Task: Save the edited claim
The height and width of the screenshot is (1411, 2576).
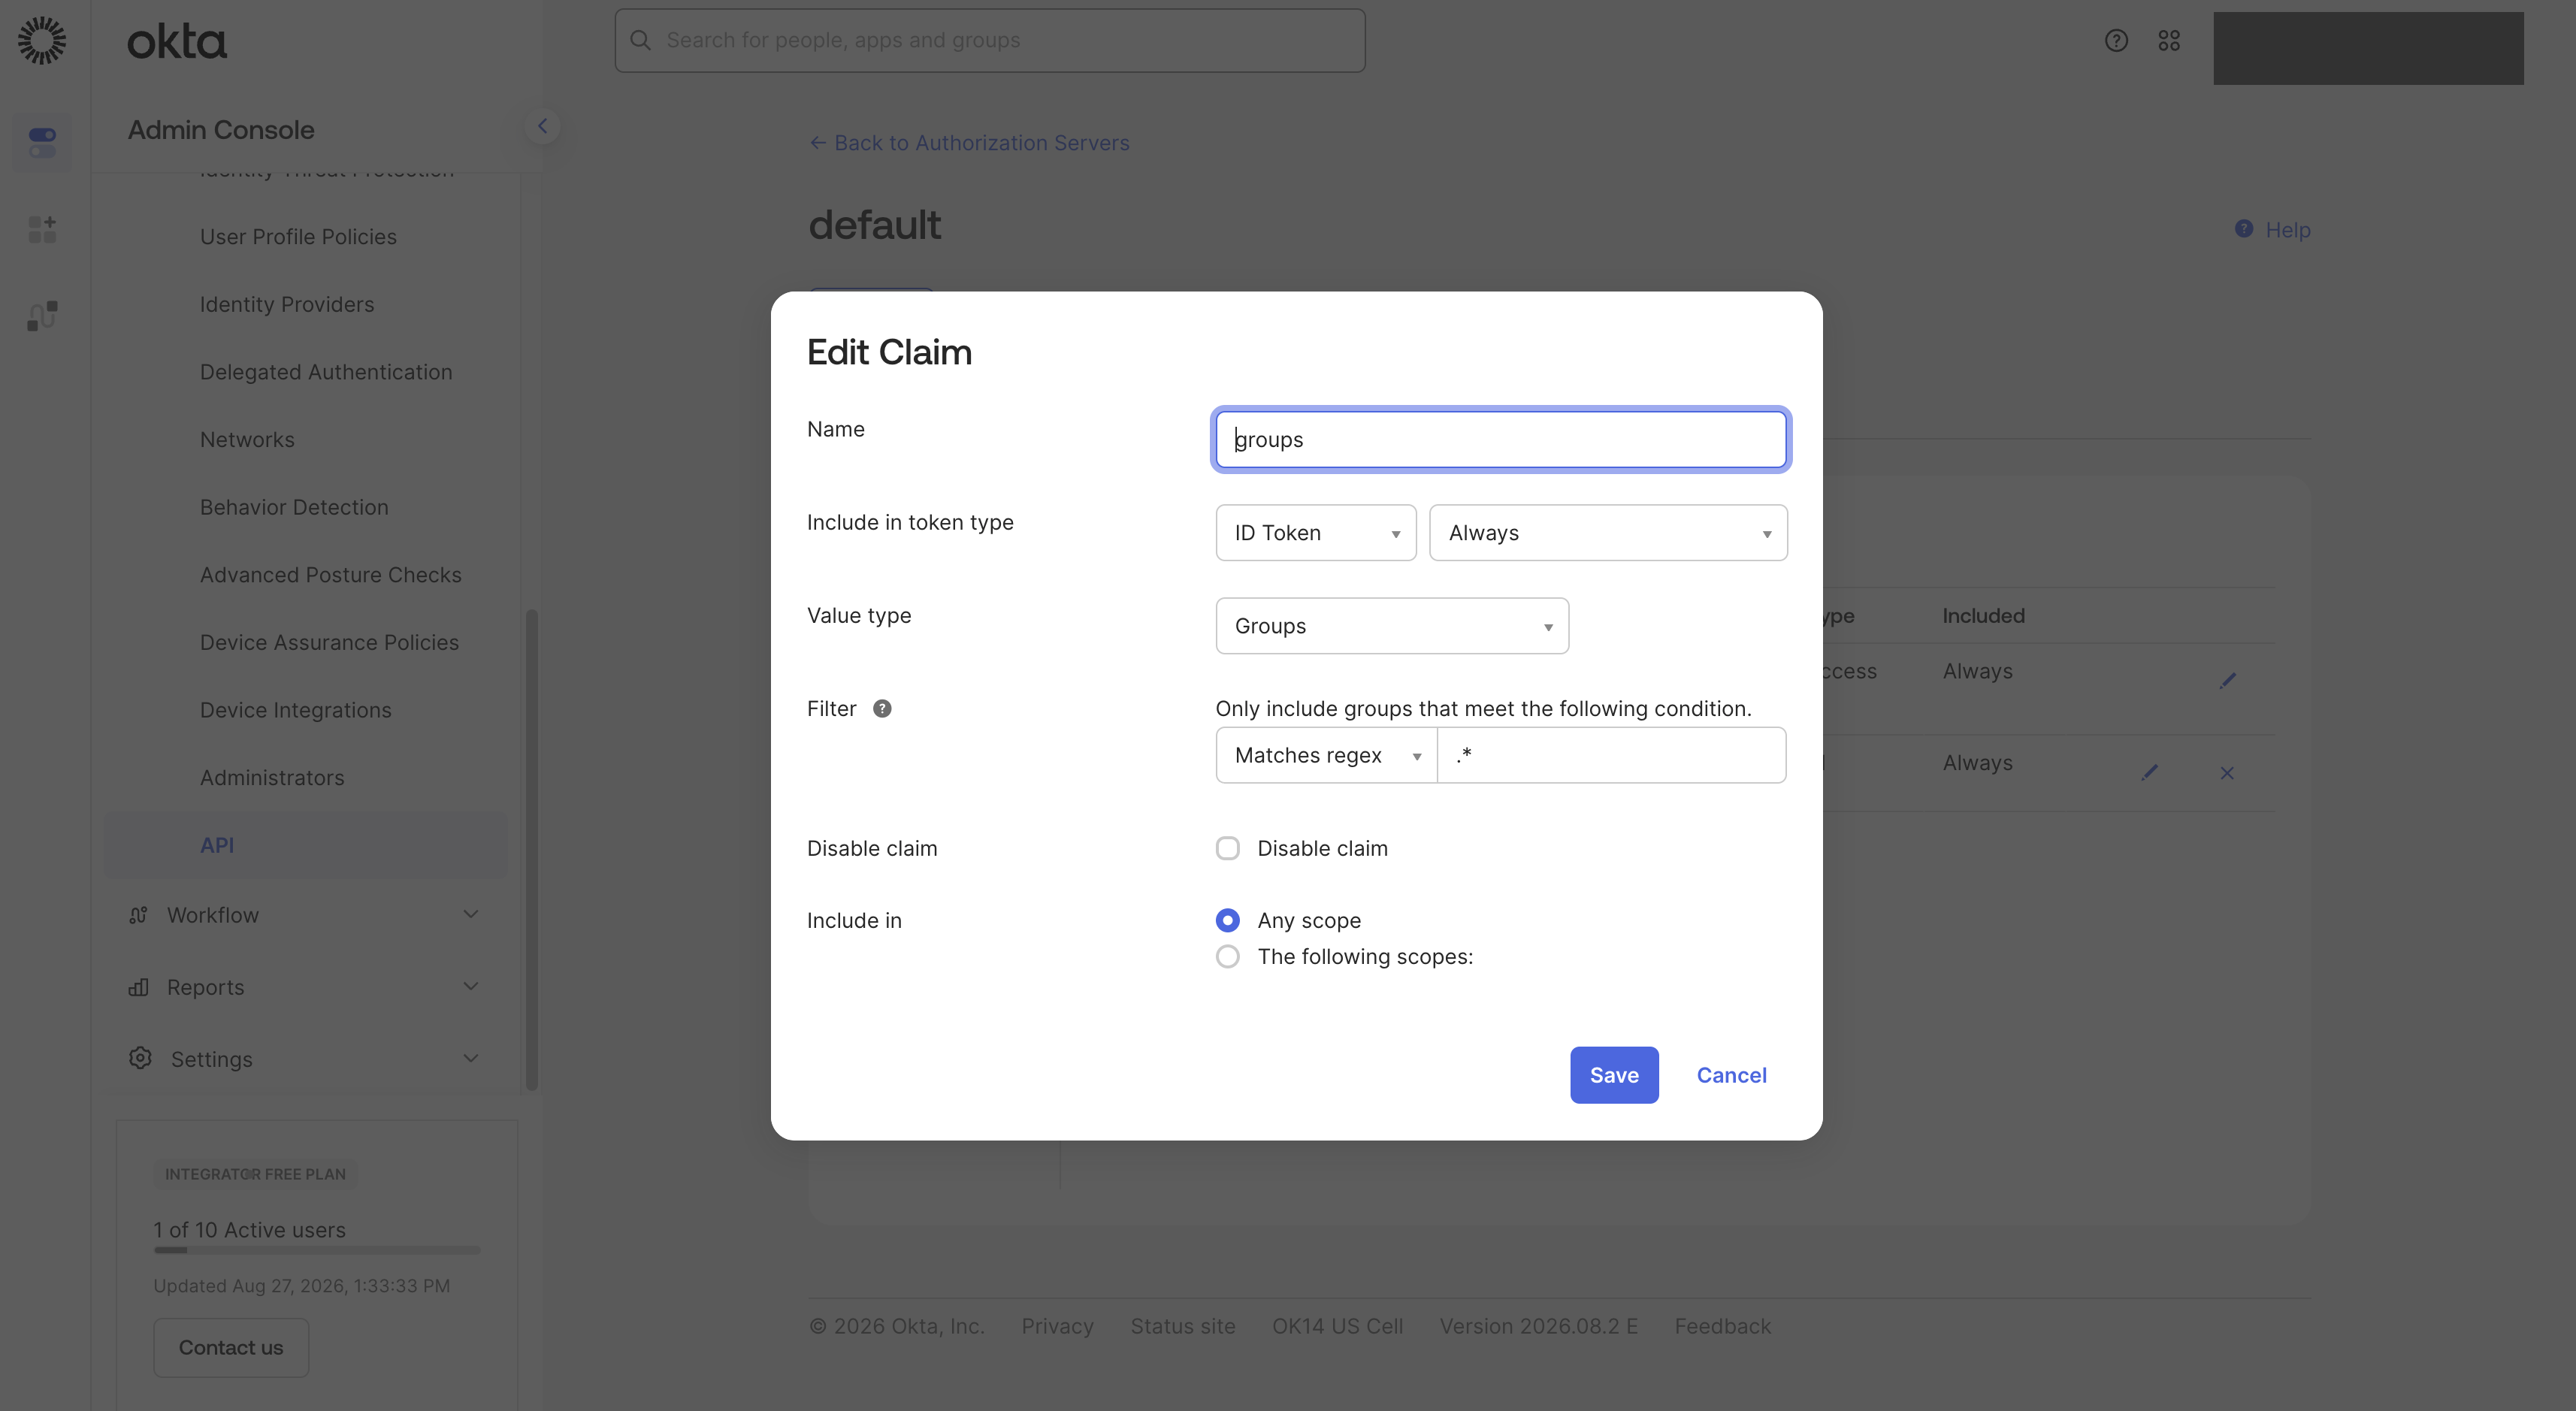Action: pos(1614,1075)
